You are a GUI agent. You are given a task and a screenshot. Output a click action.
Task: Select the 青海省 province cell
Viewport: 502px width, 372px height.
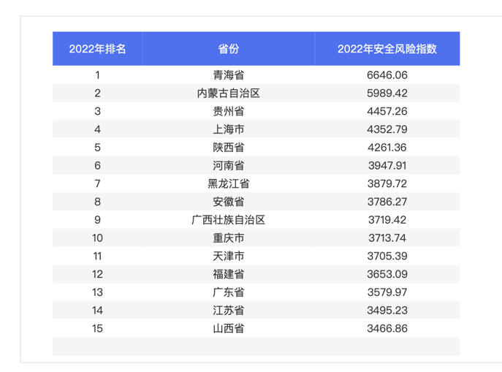click(x=228, y=75)
